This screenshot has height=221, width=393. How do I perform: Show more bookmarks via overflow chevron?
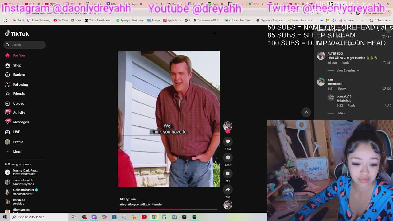coord(361,21)
